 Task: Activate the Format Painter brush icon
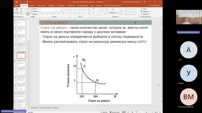click(21, 14)
